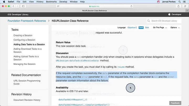This screenshot has width=189, height=106.
Task: Open the Apple menu
Action: [4, 2]
